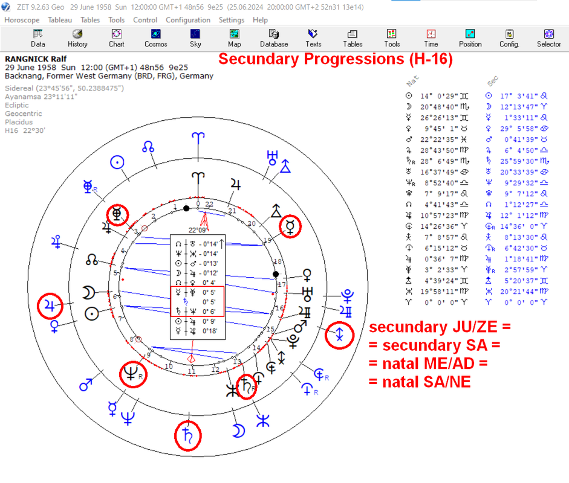Click the Sec column header
The image size is (569, 483).
click(x=492, y=81)
